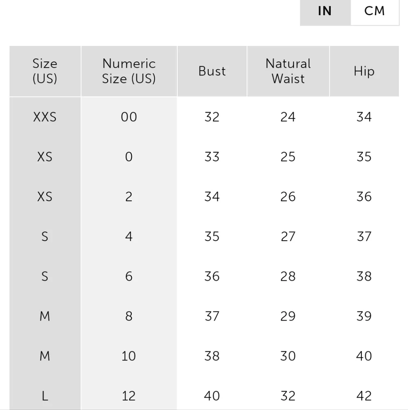Click the Hip column header

tap(364, 71)
